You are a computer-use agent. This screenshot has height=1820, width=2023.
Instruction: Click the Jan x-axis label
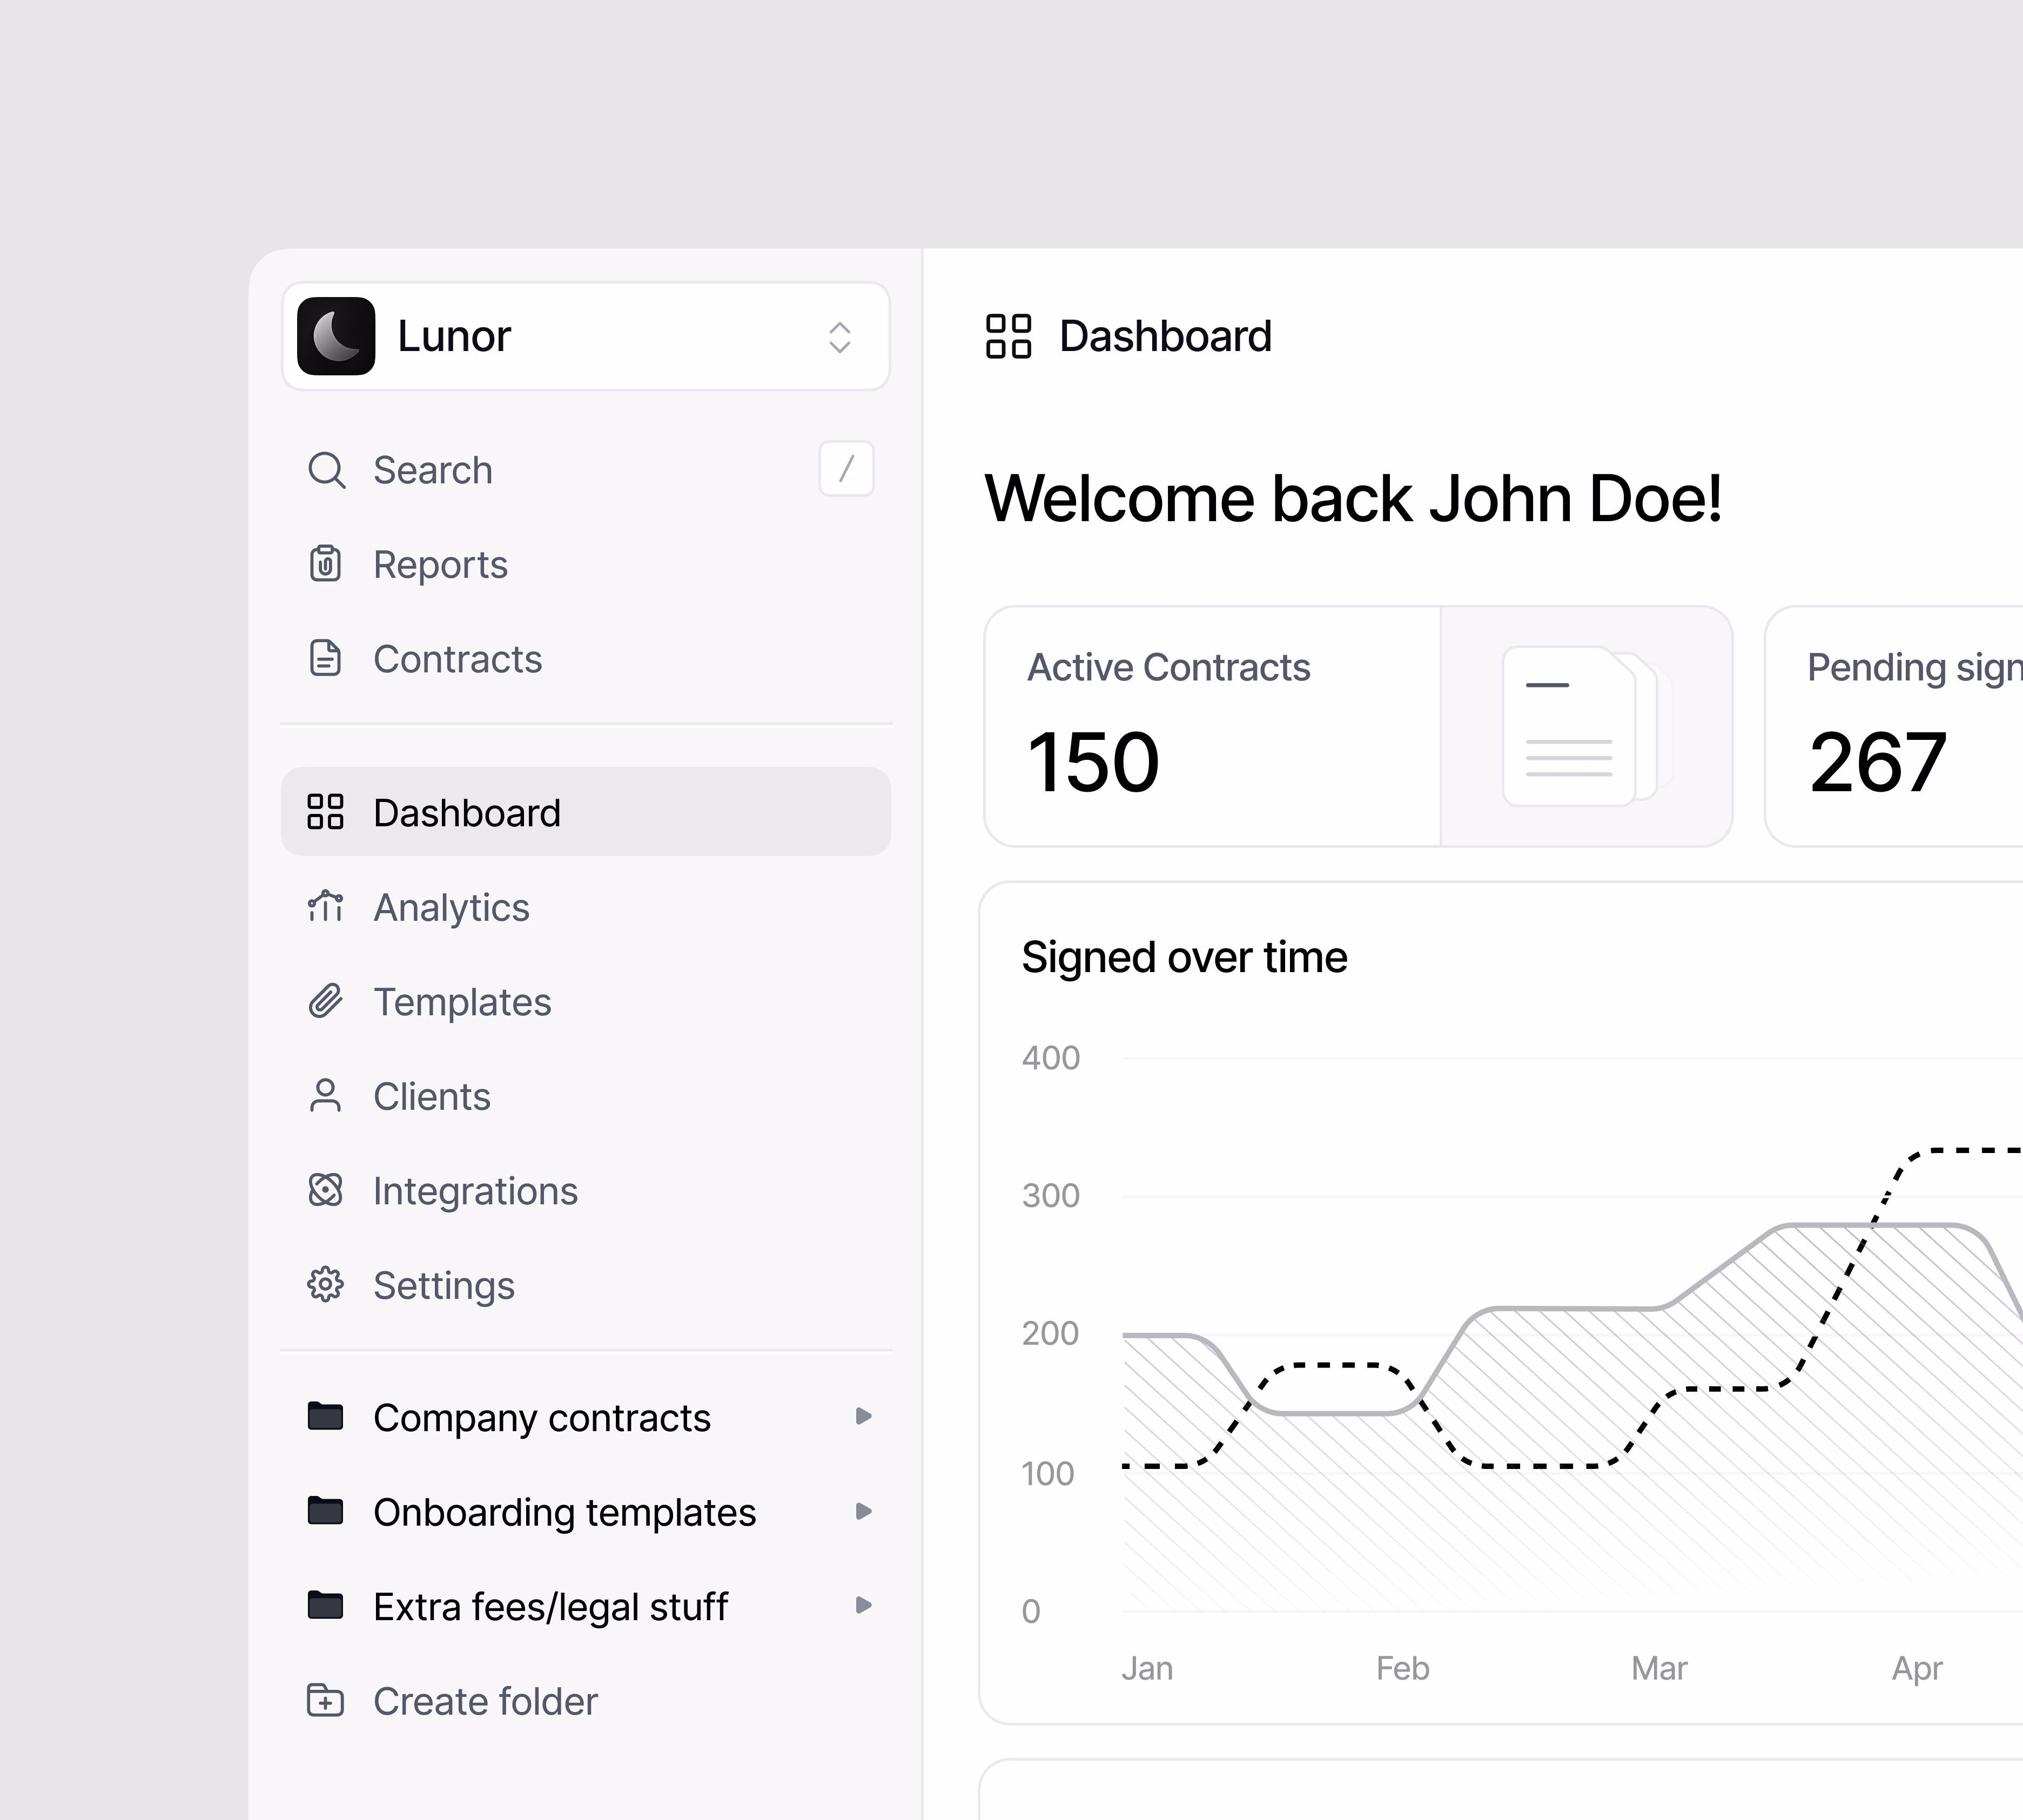pos(1147,1668)
